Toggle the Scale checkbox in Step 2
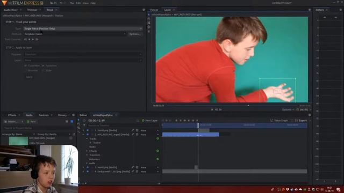 point(43,70)
